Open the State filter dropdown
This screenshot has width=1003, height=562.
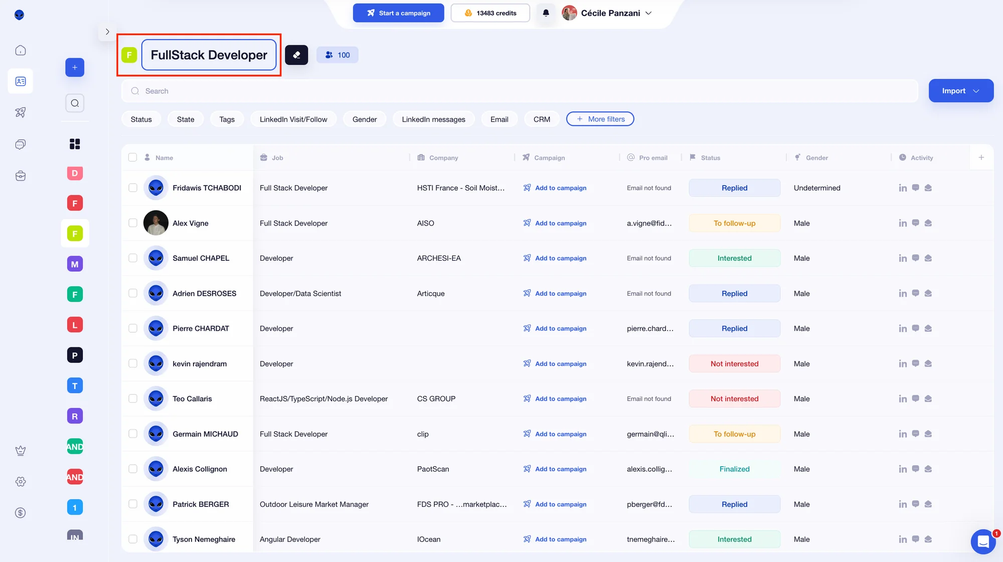click(x=186, y=119)
